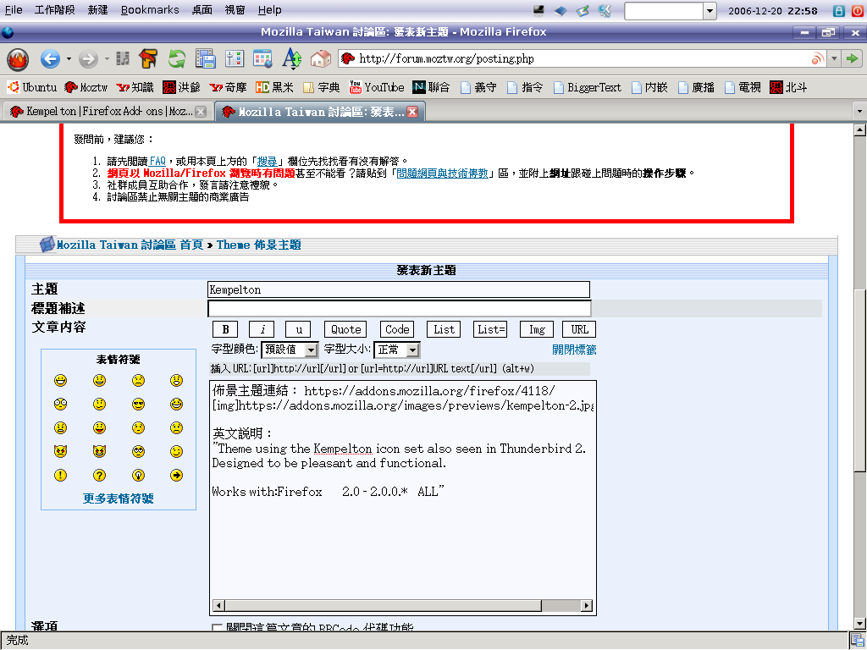Open the font color dropdown 預設值
Image resolution: width=867 pixels, height=650 pixels.
point(290,350)
